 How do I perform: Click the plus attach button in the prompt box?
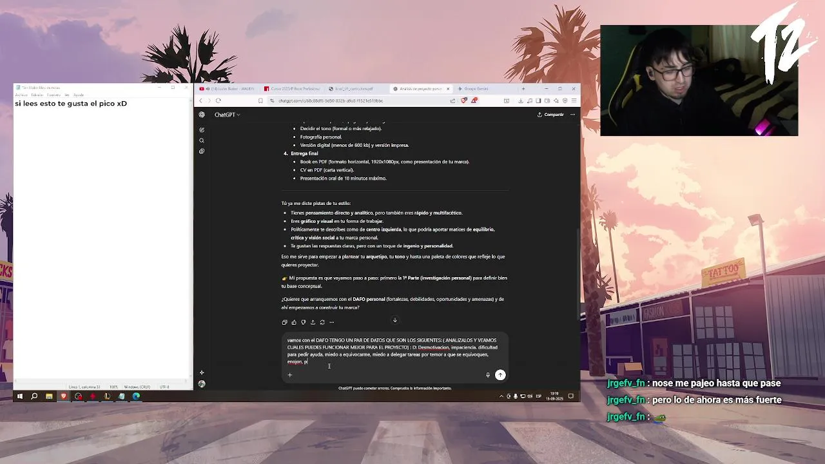(289, 374)
